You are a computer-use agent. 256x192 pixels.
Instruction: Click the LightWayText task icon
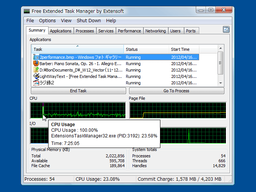(36, 76)
